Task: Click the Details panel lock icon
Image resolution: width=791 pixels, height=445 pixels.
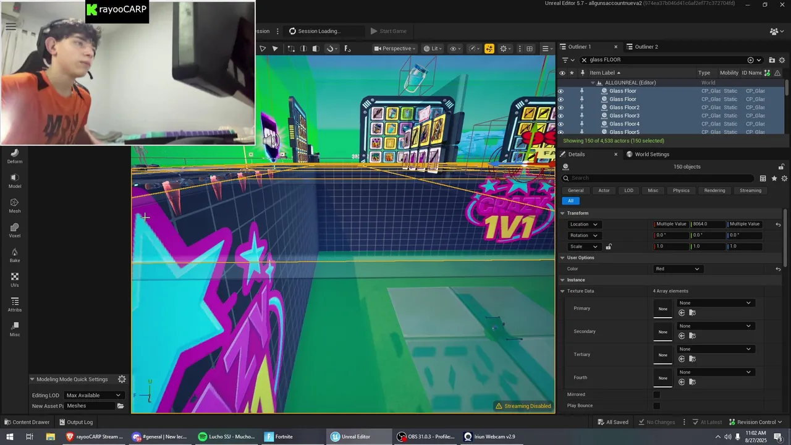Action: click(x=781, y=167)
